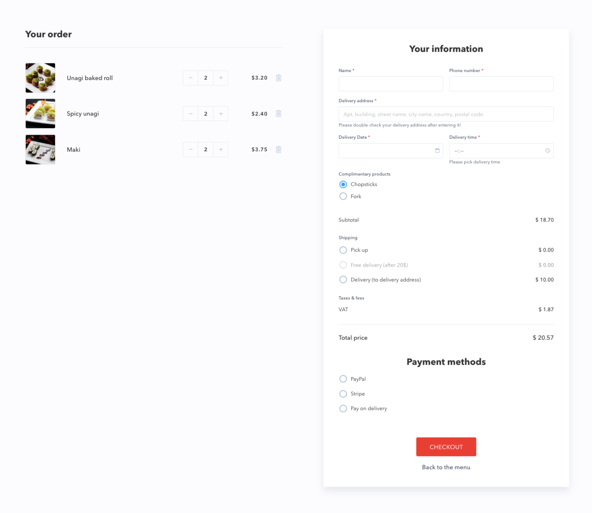
Task: Open Maki thumbnail image
Action: 40,149
